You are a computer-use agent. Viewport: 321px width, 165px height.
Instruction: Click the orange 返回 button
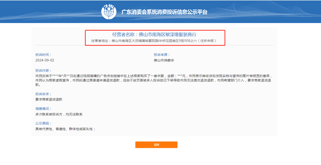(156, 145)
